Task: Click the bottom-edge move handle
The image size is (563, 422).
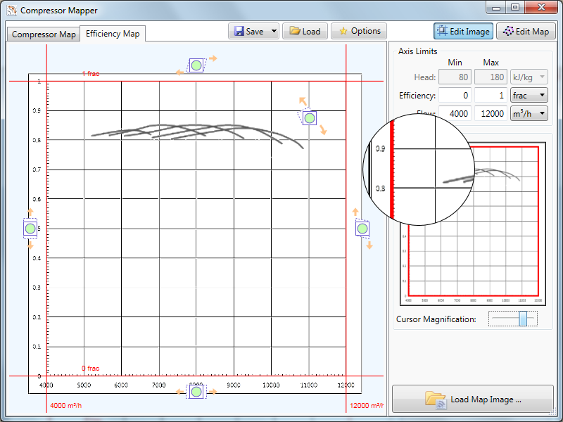Action: click(x=196, y=392)
